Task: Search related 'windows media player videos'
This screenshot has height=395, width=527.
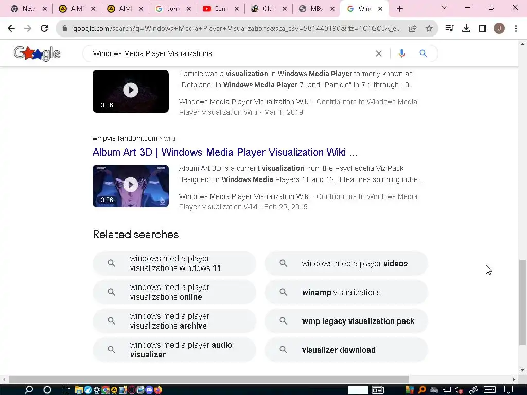Action: (346, 263)
